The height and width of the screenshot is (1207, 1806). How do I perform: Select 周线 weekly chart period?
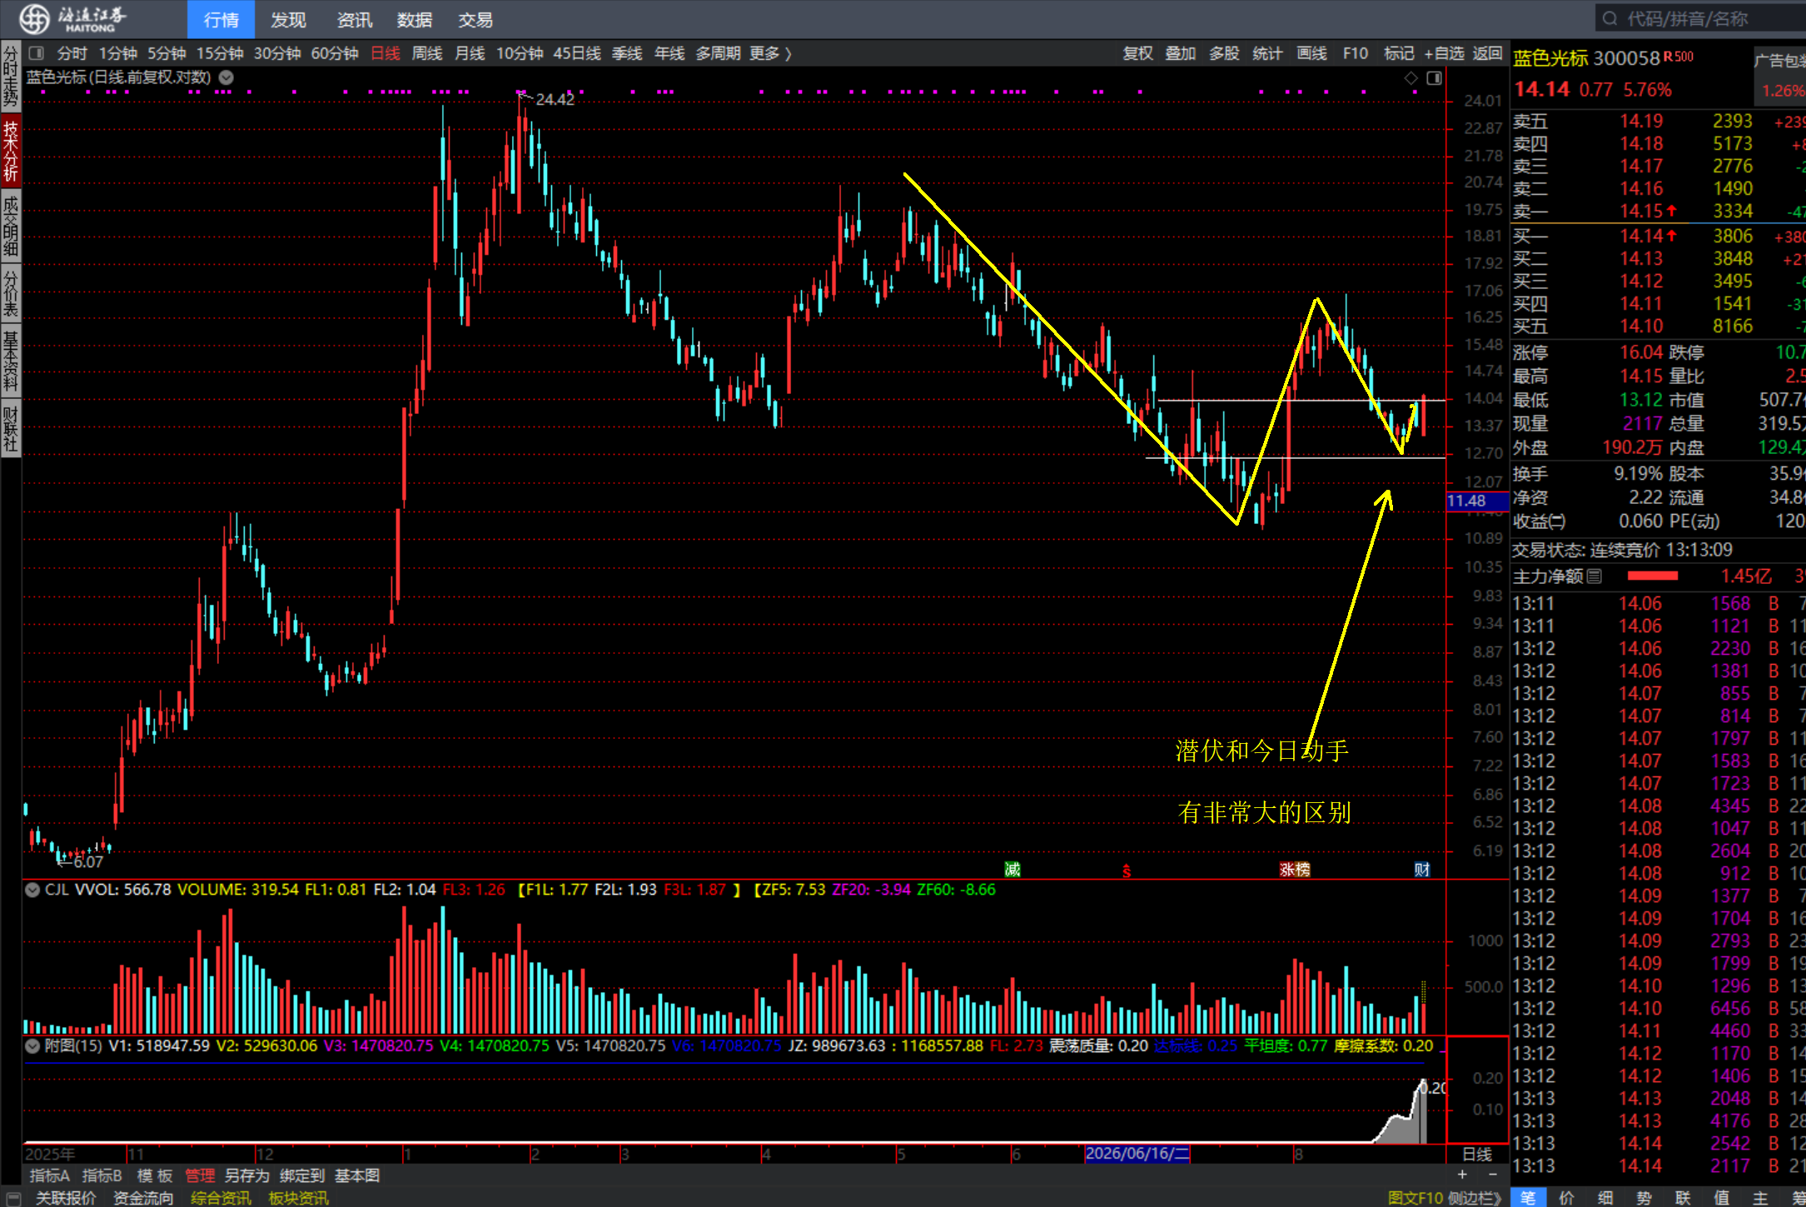pos(427,53)
